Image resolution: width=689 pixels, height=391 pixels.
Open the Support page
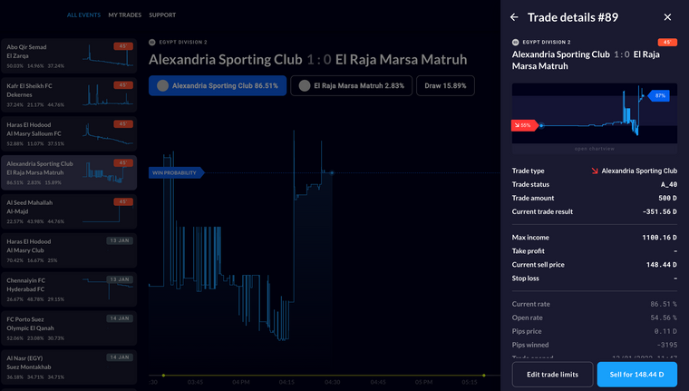tap(162, 15)
